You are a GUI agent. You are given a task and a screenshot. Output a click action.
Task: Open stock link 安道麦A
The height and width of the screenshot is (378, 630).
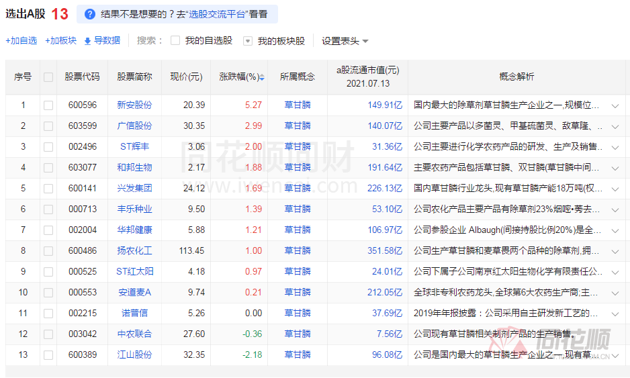point(134,293)
